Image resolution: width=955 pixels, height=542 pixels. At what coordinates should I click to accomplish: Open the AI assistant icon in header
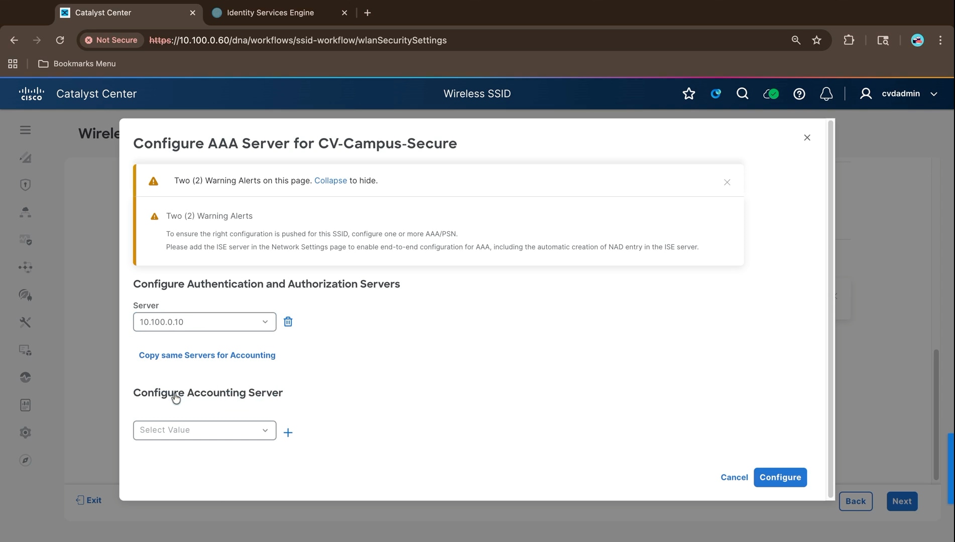pos(715,94)
